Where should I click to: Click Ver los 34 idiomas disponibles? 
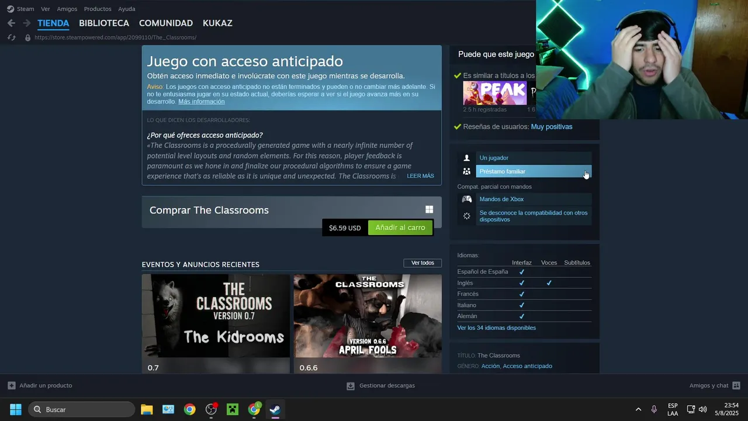(496, 328)
